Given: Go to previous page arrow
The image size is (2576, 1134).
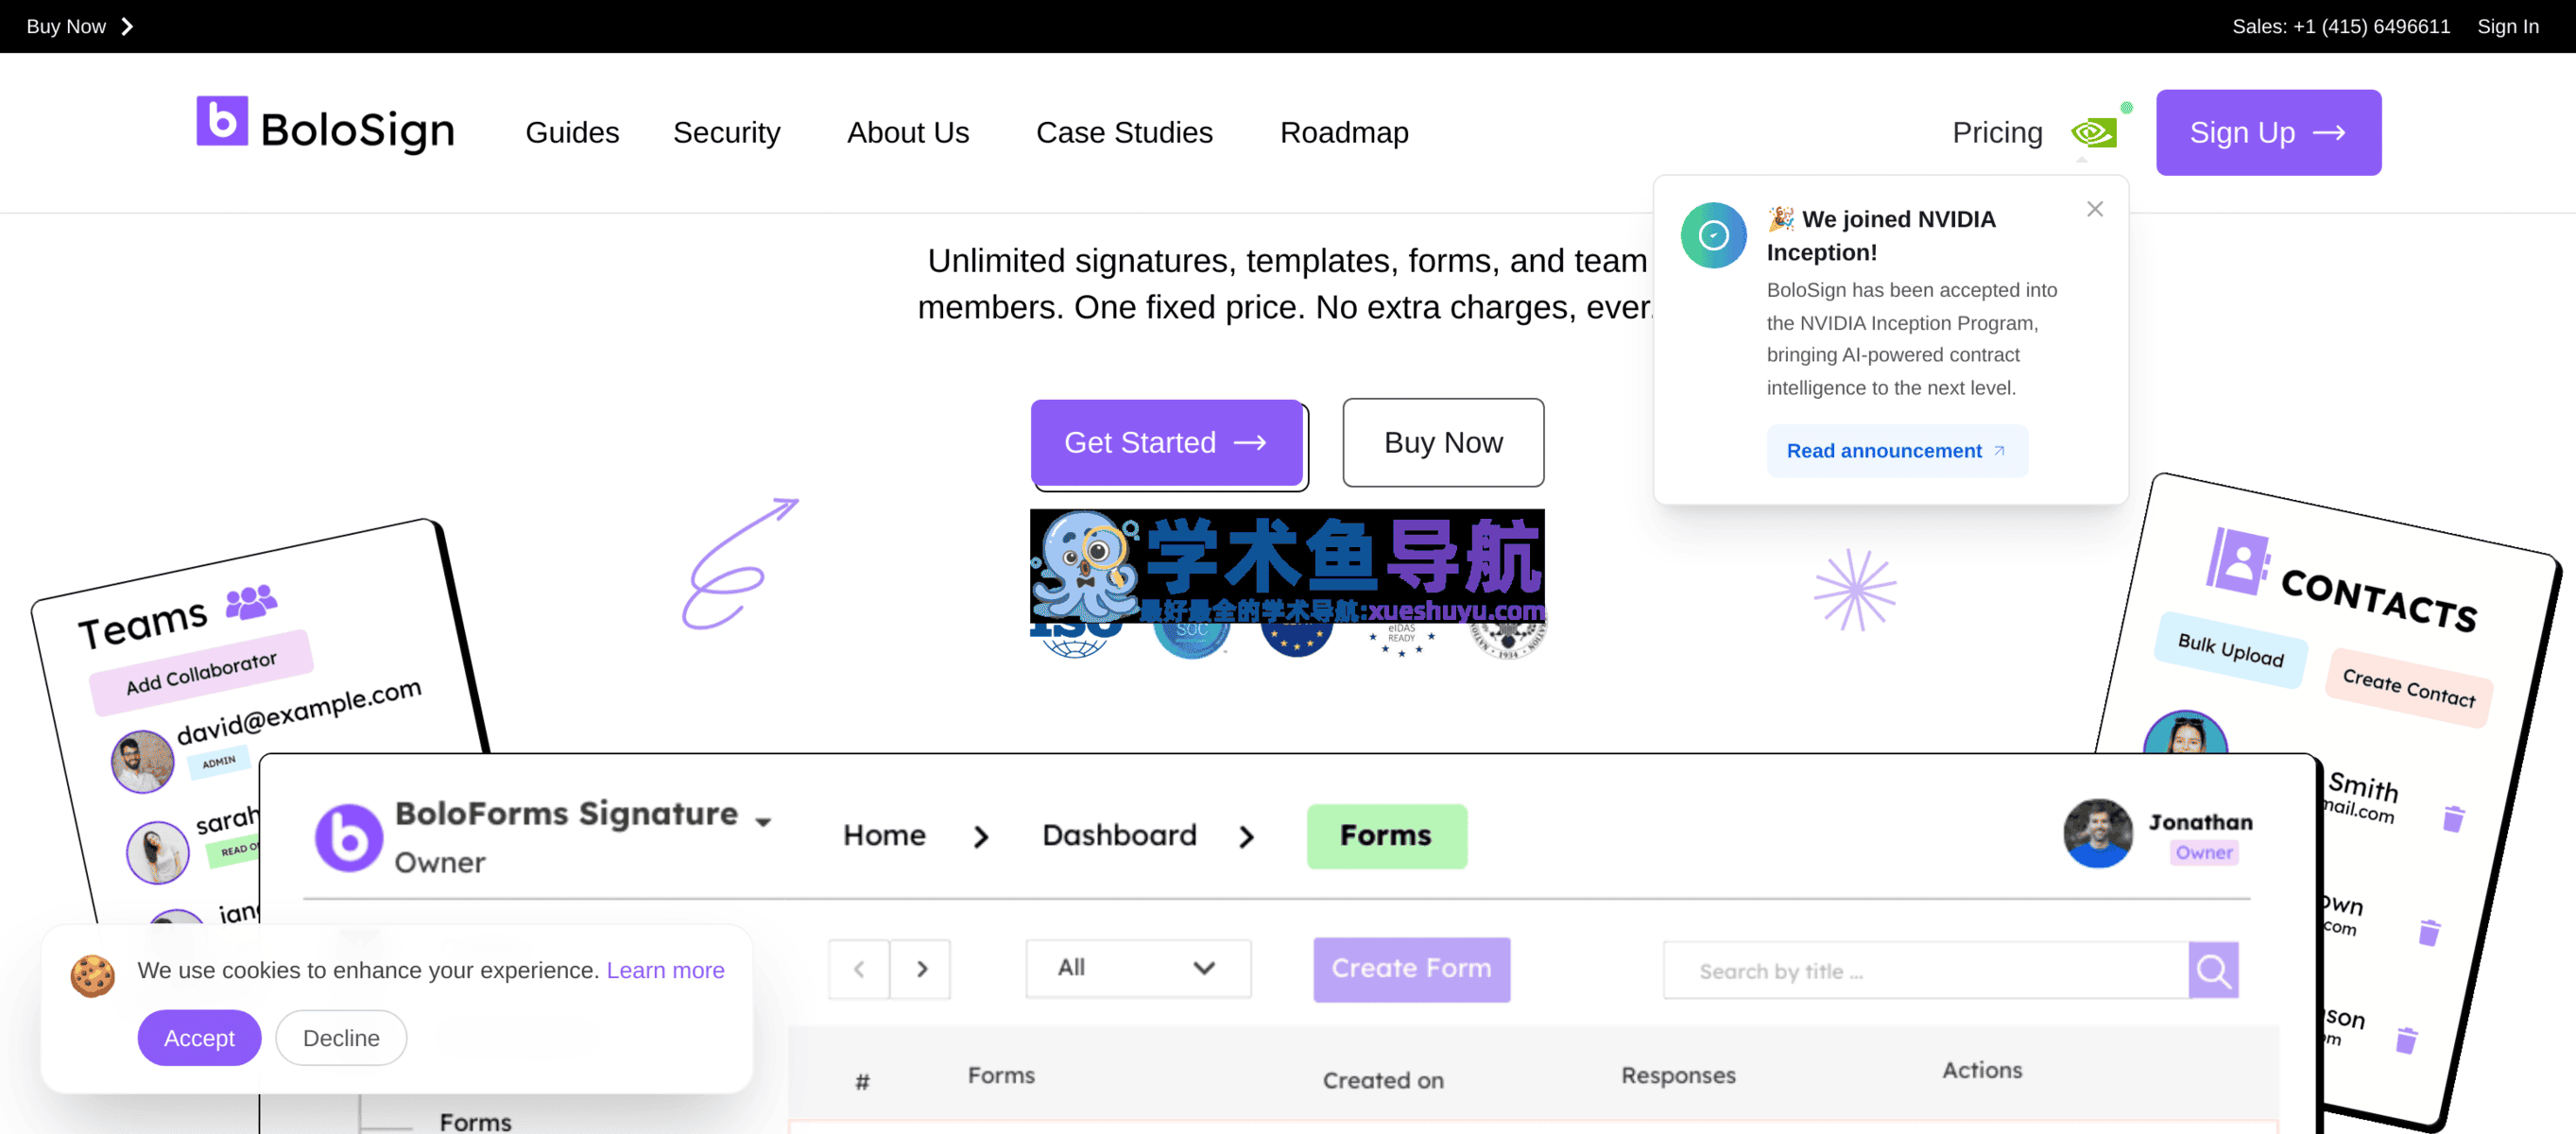Looking at the screenshot, I should tap(859, 969).
